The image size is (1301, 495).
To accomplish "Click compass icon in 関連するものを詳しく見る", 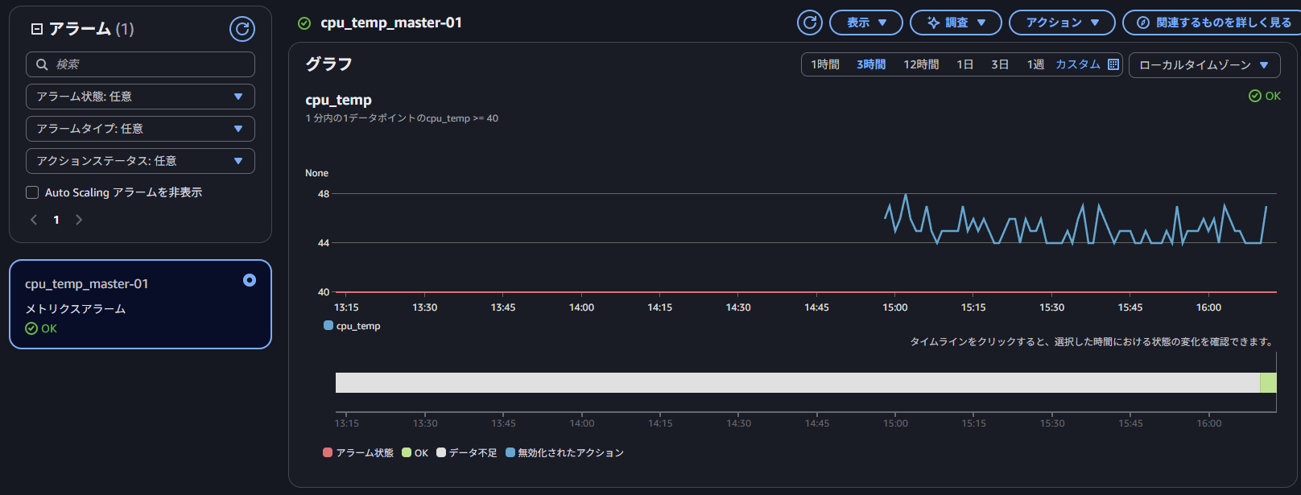I will 1143,23.
